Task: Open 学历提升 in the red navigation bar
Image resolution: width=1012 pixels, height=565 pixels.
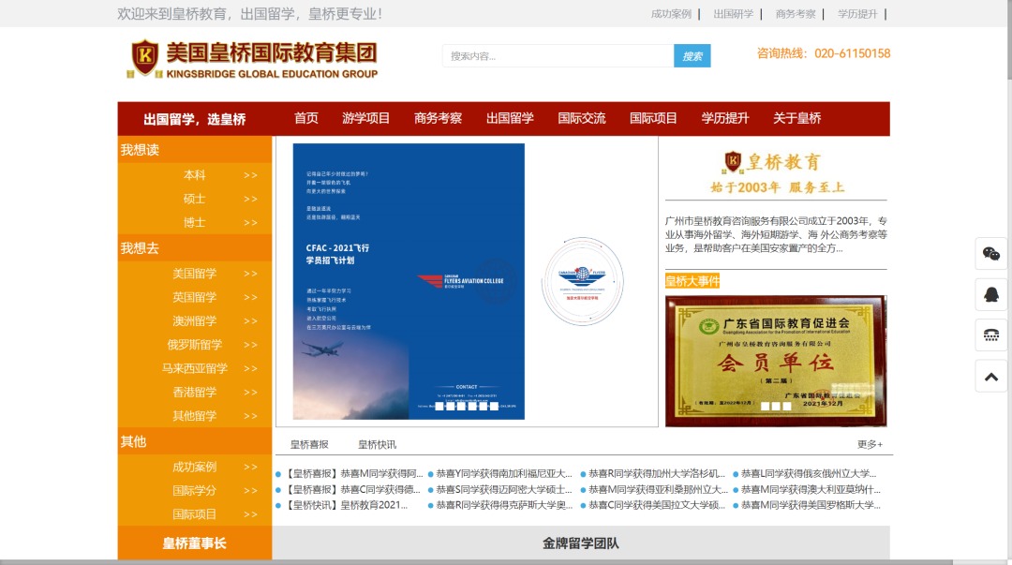Action: click(x=724, y=118)
